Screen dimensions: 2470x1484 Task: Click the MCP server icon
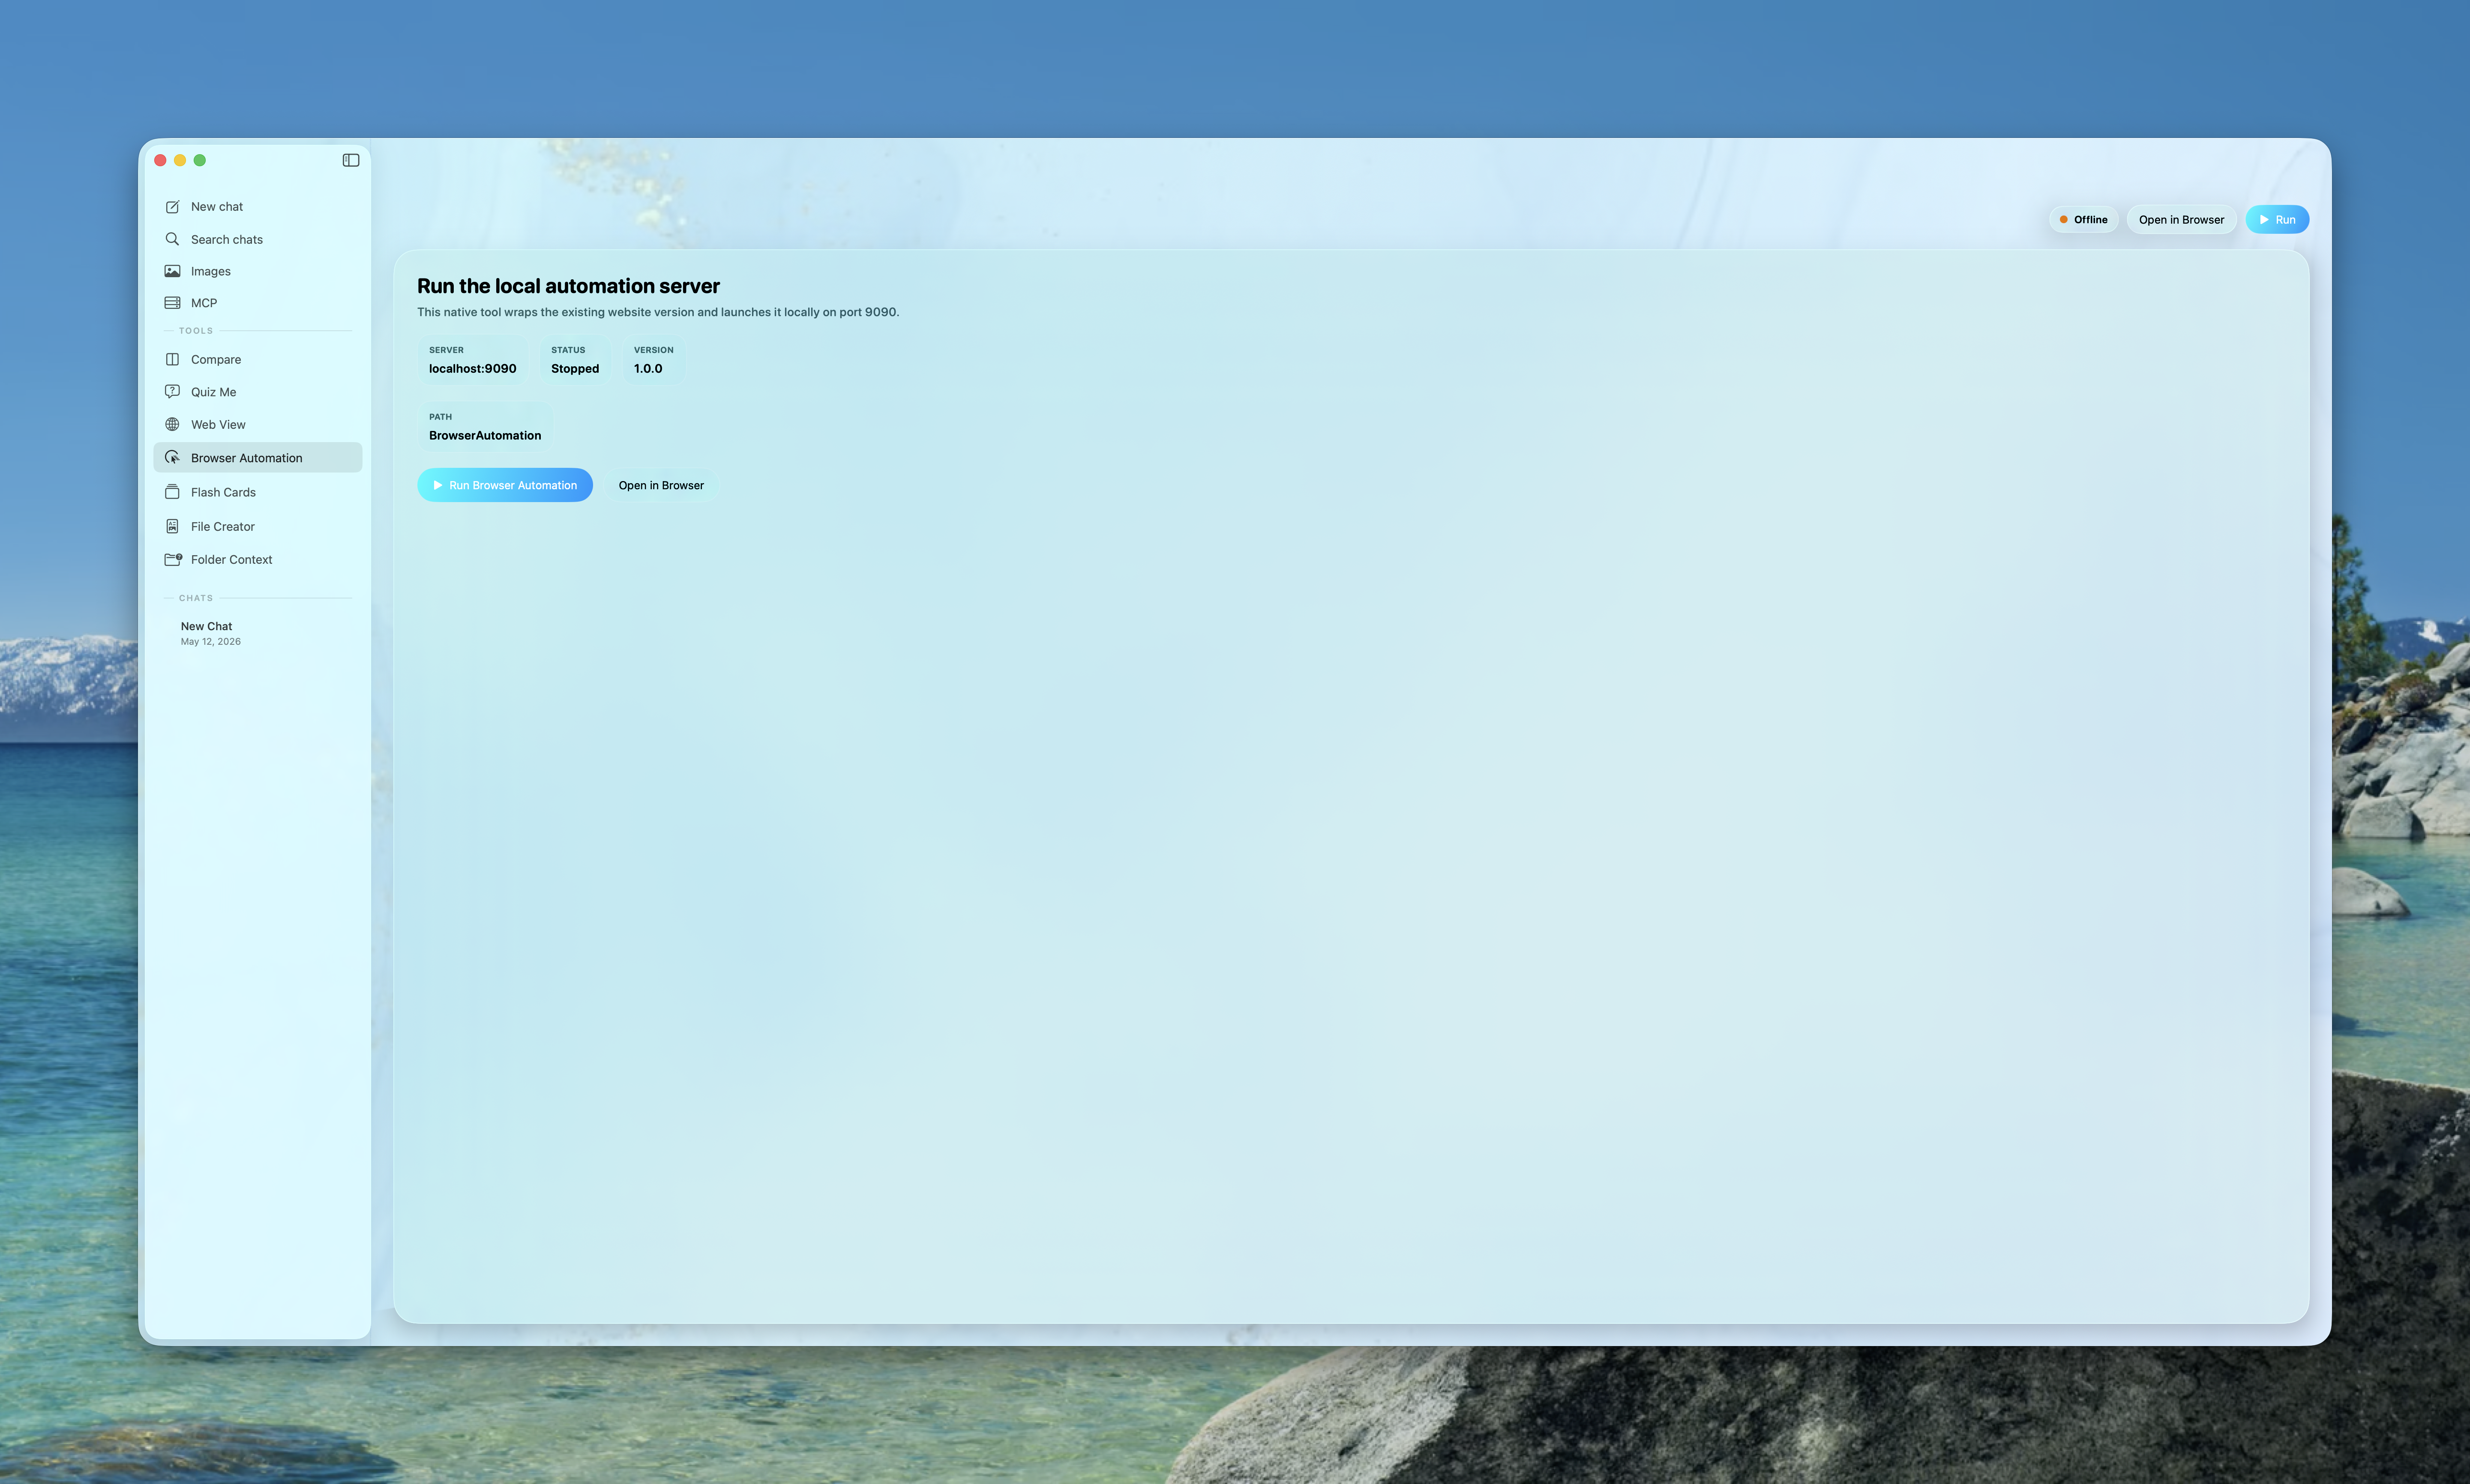[x=172, y=303]
